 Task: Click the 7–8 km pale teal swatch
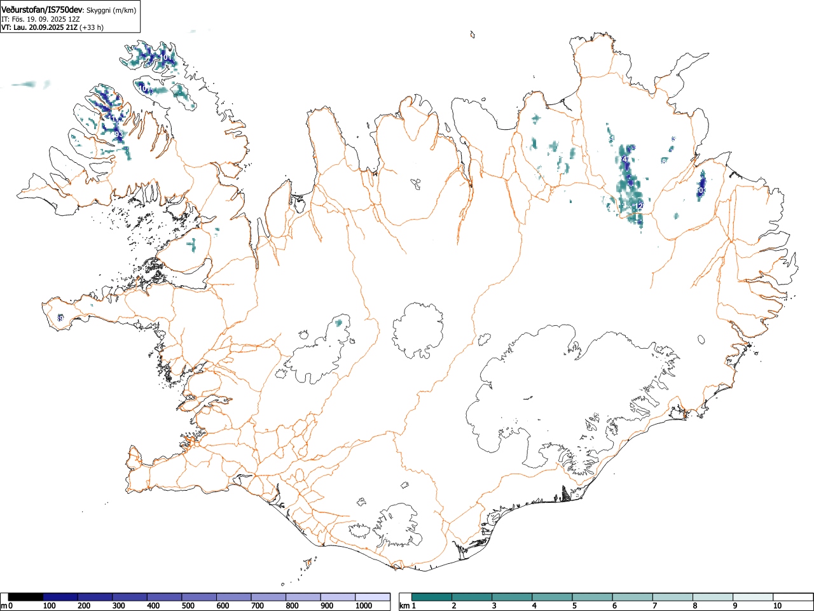tap(673, 597)
